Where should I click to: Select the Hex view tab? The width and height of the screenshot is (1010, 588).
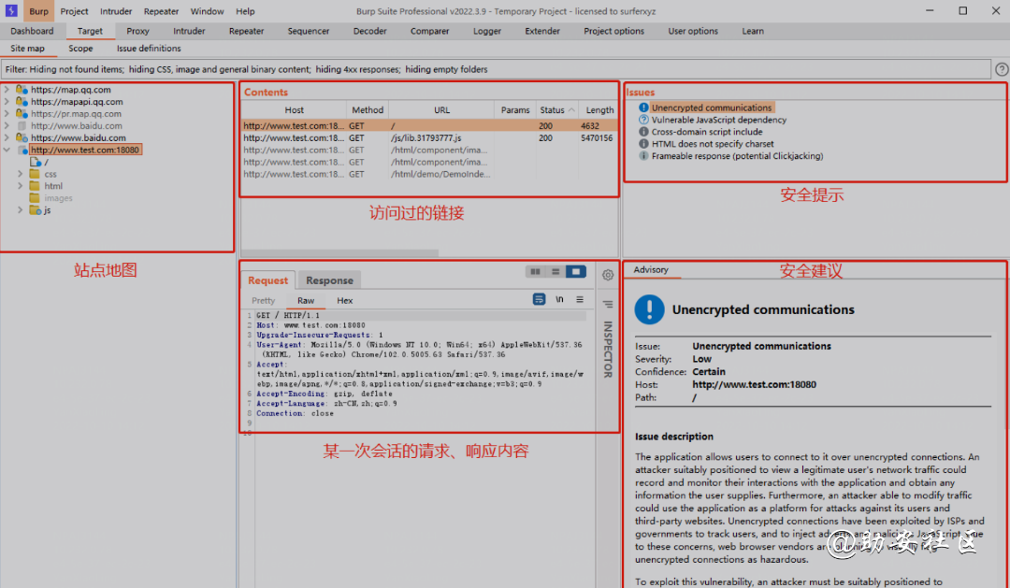pos(344,300)
